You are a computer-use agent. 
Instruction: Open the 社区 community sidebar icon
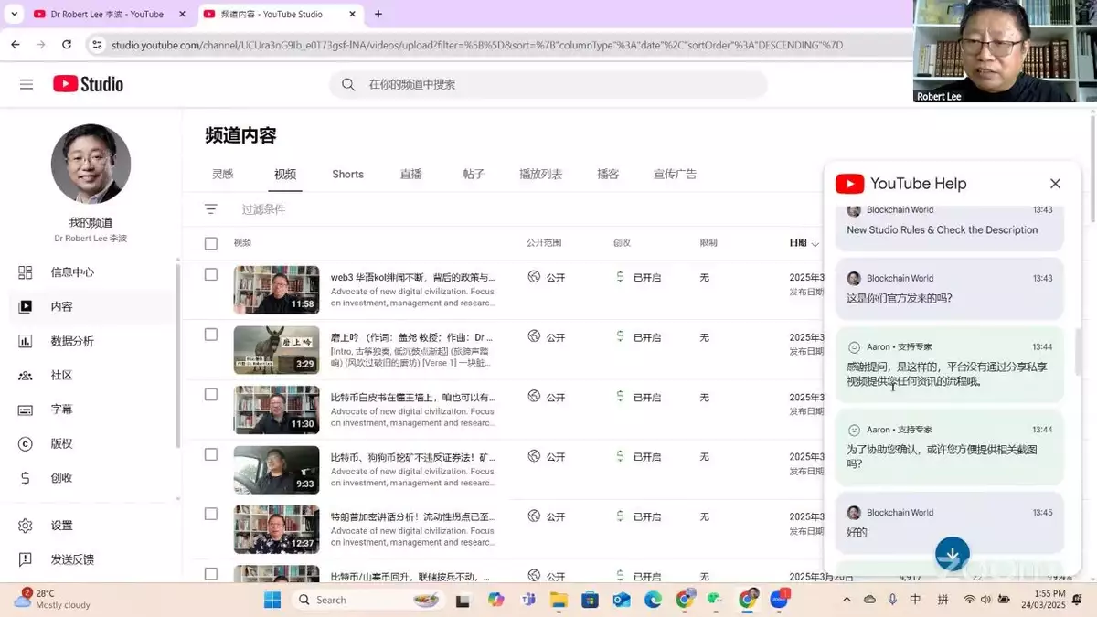26,376
